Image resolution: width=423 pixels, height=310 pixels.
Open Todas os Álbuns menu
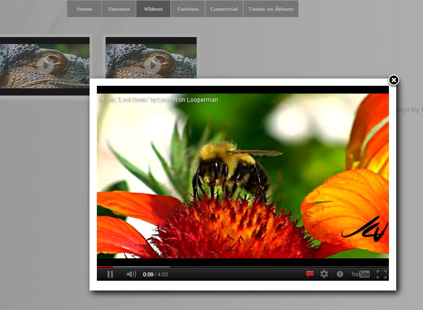click(x=271, y=9)
